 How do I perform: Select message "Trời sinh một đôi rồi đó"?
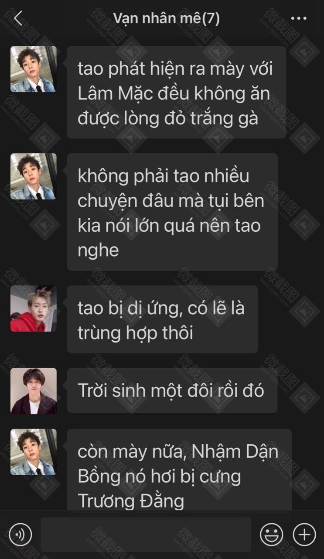172,391
